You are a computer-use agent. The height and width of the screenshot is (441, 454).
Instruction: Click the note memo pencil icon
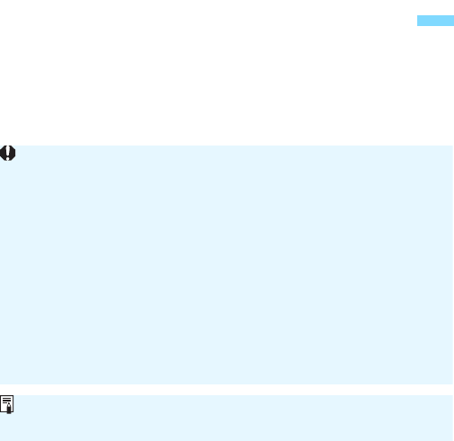coord(7,404)
